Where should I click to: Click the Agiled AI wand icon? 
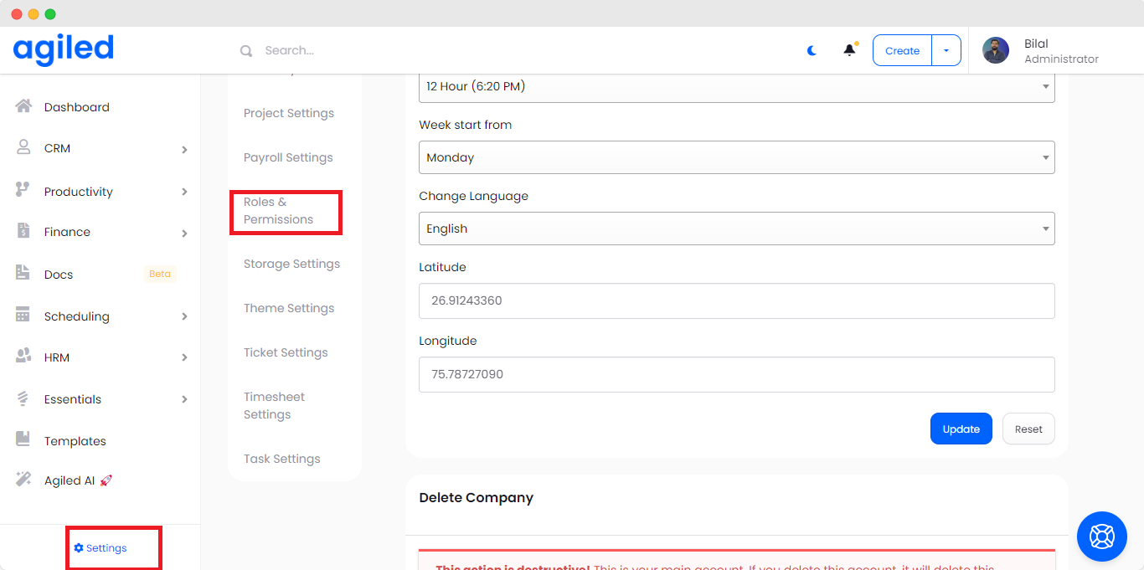tap(23, 480)
